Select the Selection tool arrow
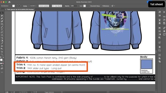The width and height of the screenshot is (166, 93). pyautogui.click(x=2, y=13)
